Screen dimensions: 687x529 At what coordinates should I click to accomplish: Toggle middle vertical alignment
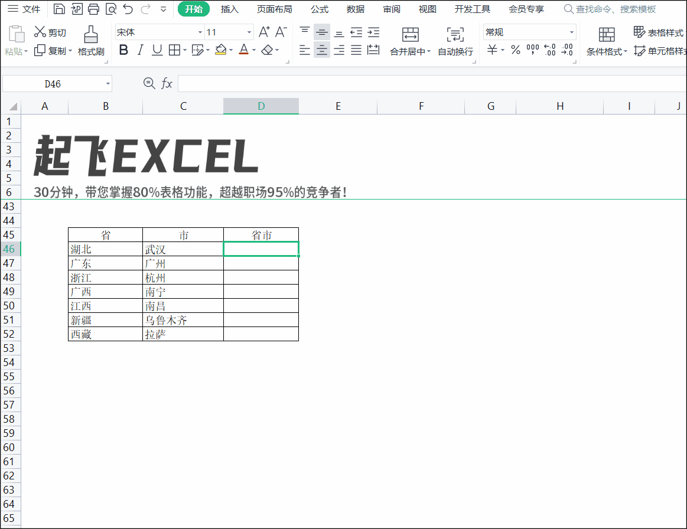(321, 32)
